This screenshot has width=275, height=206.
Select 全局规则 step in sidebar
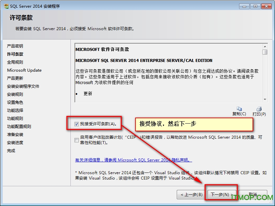15,62
